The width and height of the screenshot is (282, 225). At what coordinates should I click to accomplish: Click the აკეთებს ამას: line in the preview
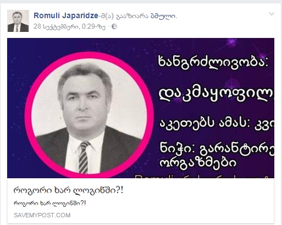(217, 123)
